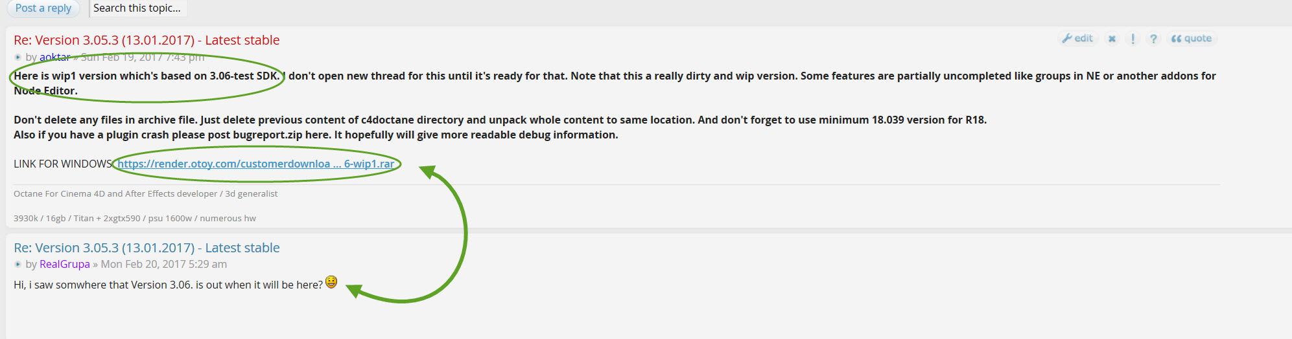Image resolution: width=1292 pixels, height=339 pixels.
Task: Click the small post icon before RealGrupa
Action: point(18,265)
